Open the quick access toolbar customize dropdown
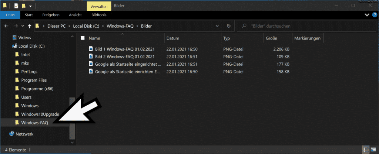Screen dimensions: 379x154 pyautogui.click(x=30, y=6)
